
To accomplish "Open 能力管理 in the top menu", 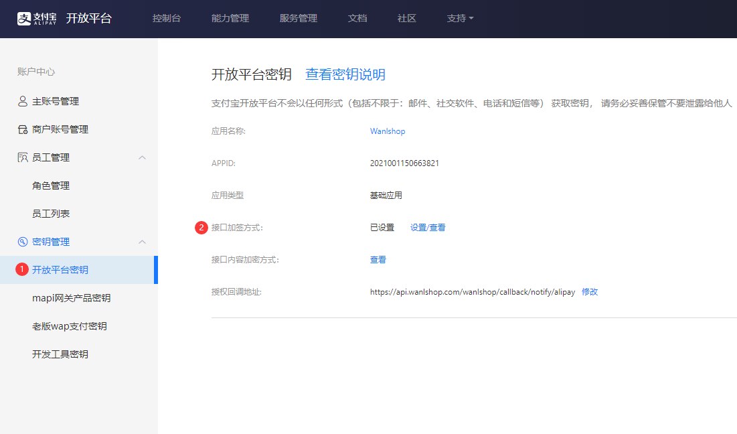I will pos(230,18).
